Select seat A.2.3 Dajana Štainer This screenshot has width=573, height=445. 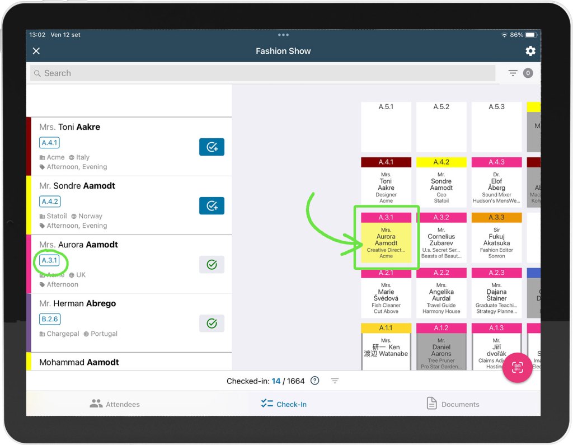pyautogui.click(x=497, y=293)
